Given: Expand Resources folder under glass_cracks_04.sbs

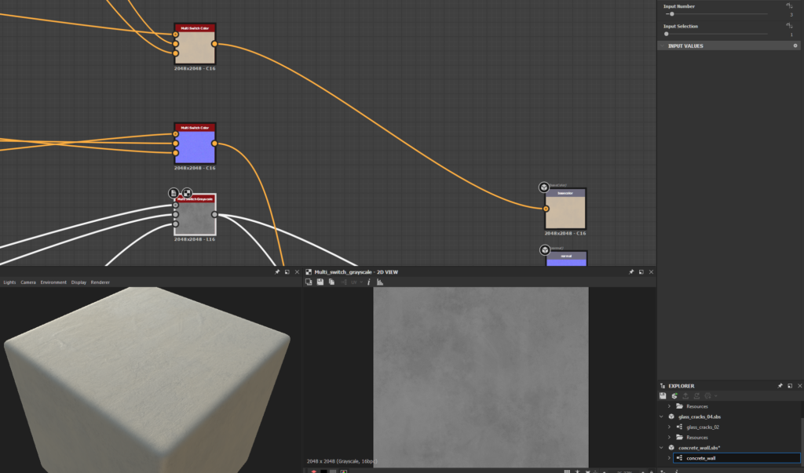Looking at the screenshot, I should [669, 437].
